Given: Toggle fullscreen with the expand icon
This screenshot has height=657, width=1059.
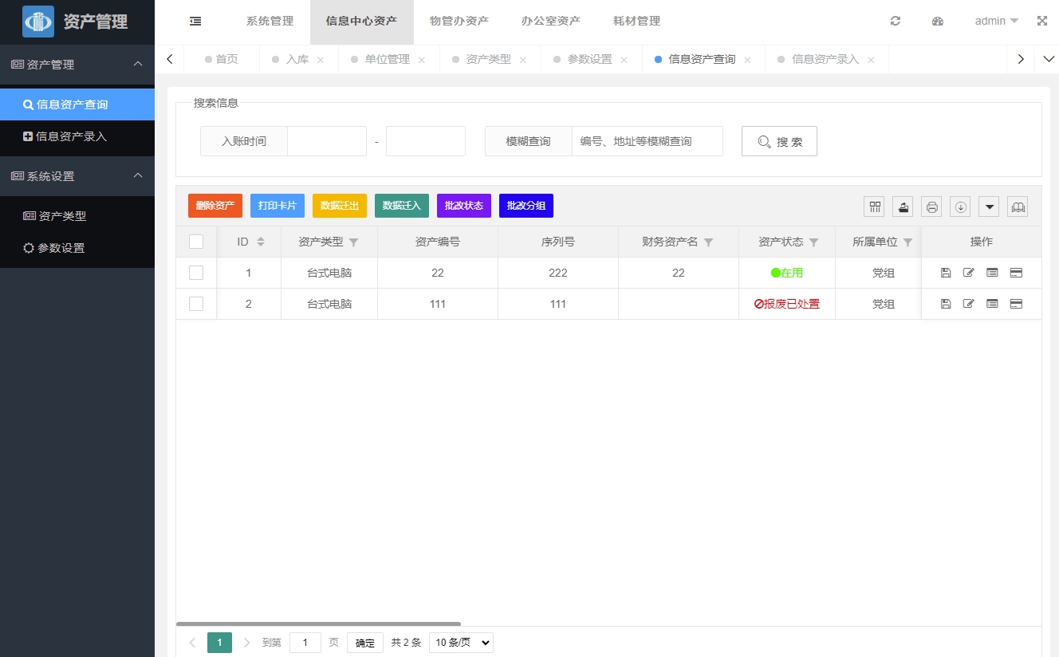Looking at the screenshot, I should tap(1041, 22).
